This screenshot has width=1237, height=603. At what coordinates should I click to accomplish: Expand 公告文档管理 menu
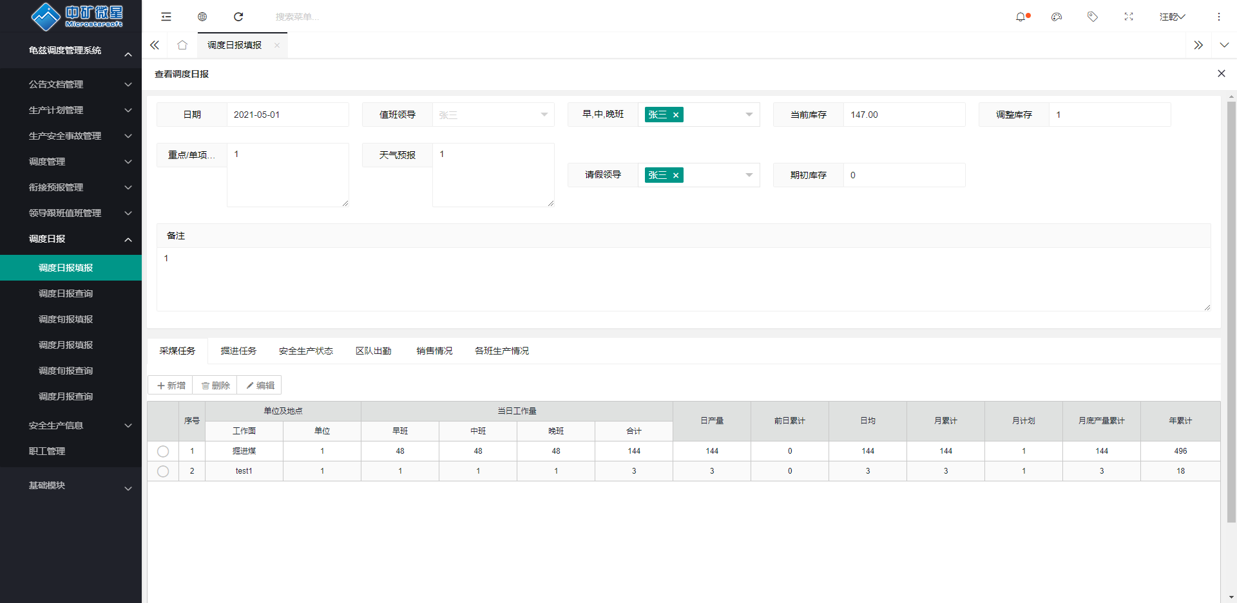click(x=71, y=84)
